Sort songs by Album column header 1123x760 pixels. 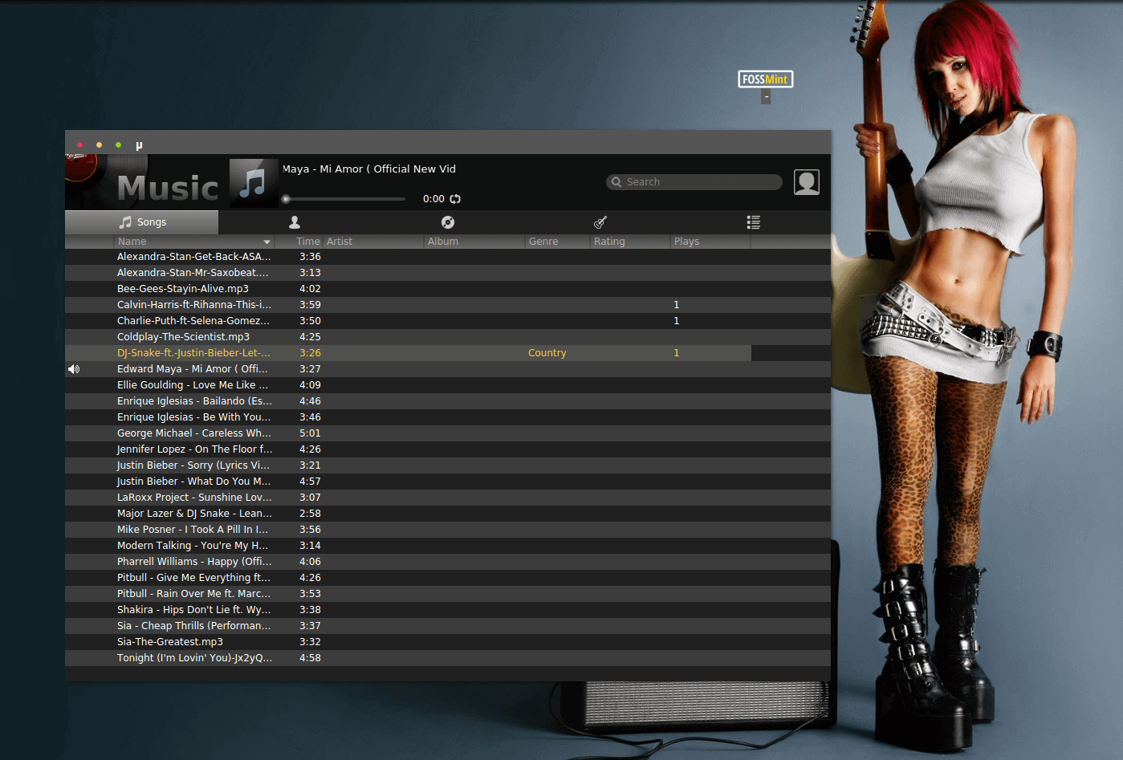(x=474, y=242)
